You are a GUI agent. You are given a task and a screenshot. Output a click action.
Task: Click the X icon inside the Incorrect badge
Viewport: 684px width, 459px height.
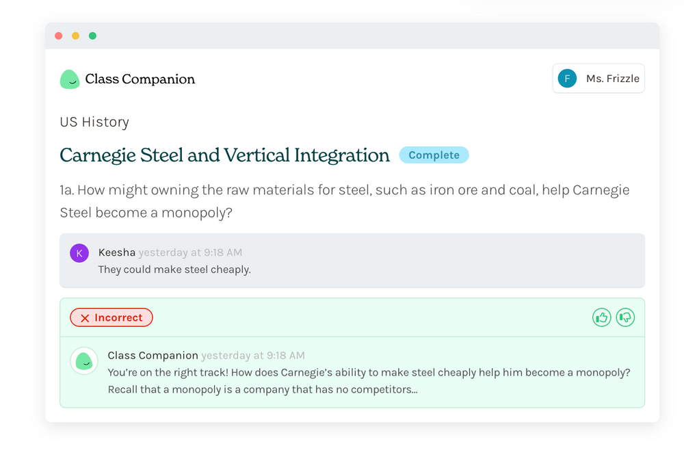click(85, 317)
